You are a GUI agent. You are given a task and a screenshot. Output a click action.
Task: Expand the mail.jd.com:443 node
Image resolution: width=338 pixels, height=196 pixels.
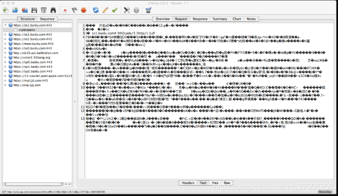click(5, 80)
